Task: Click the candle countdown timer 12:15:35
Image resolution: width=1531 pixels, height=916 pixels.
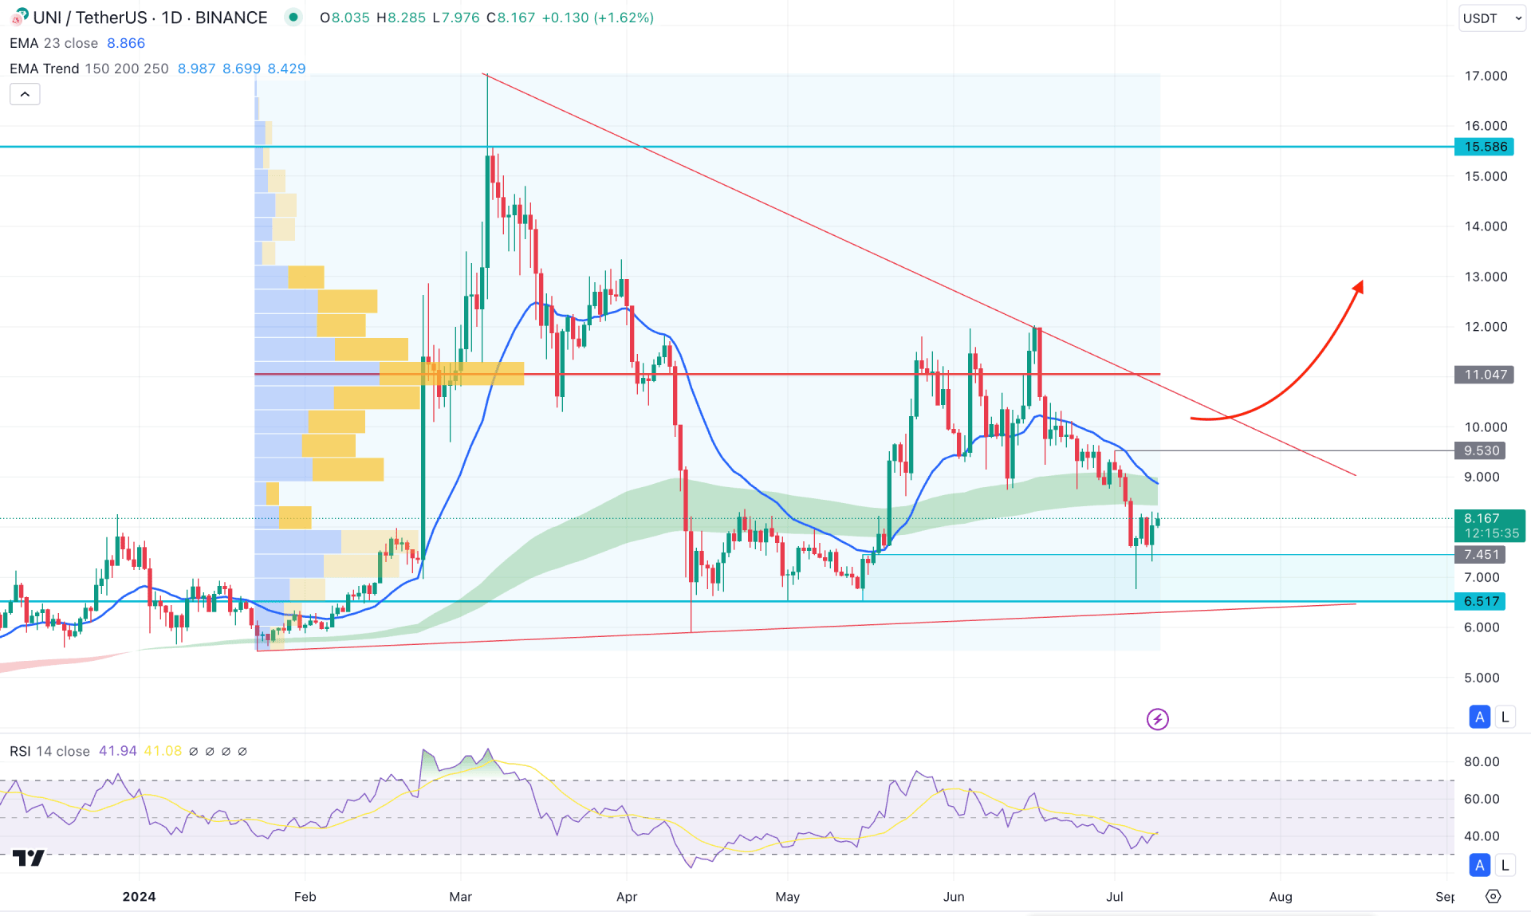Action: [1491, 533]
